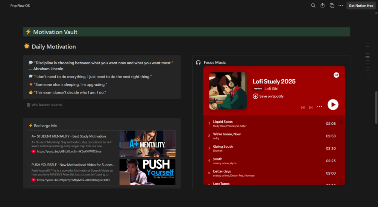Click the PUSH Yourself video thumbnail
The width and height of the screenshot is (378, 207).
click(147, 172)
